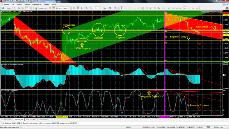This screenshot has width=229, height=137.
Task: Open the Archivo menu
Action: tap(6, 5)
